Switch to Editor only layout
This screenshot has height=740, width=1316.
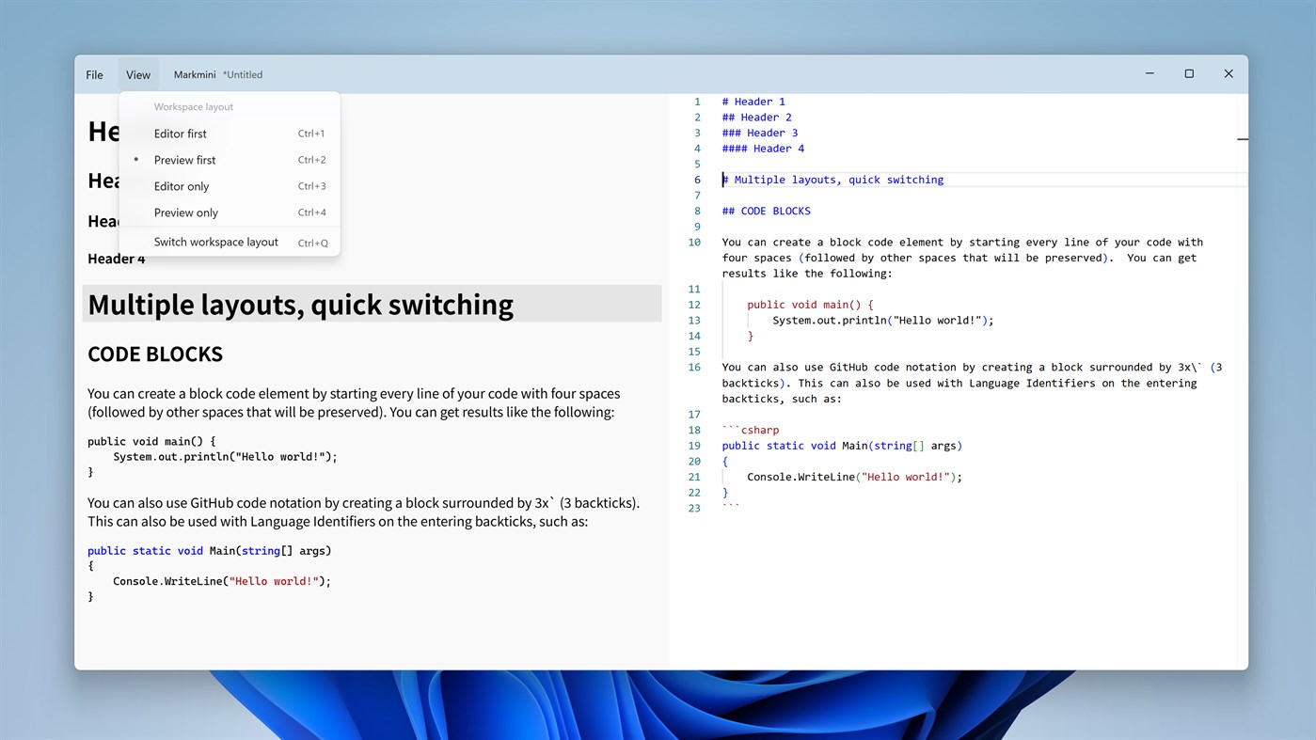[x=230, y=186]
